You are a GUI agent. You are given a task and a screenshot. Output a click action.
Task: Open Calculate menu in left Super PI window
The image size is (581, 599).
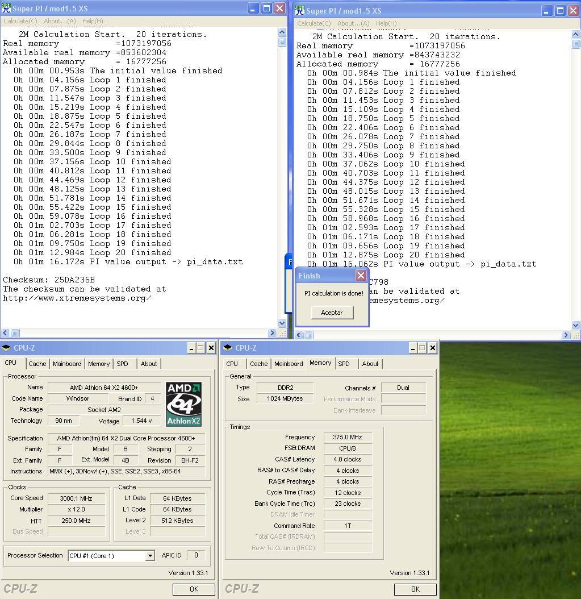coord(20,21)
